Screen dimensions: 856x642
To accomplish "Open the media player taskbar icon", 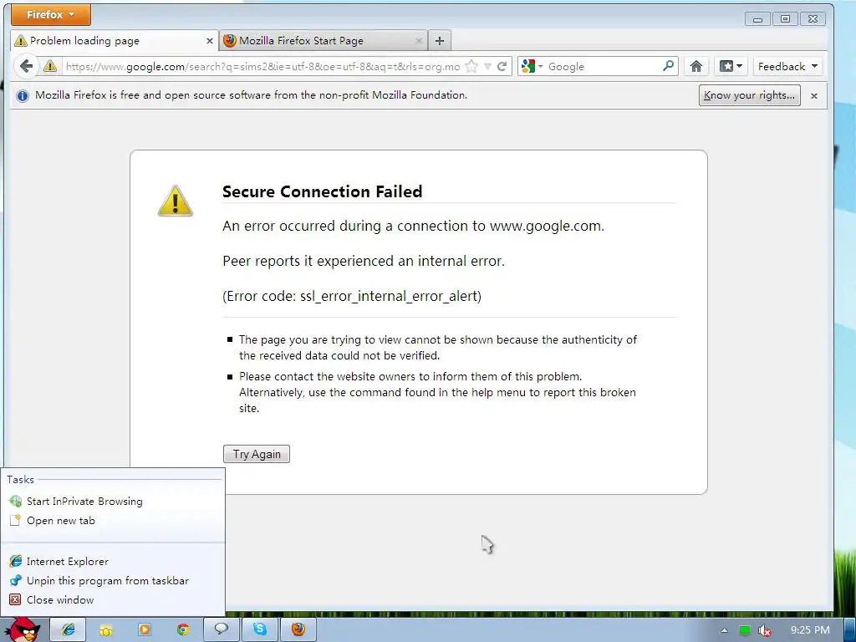I will click(144, 630).
